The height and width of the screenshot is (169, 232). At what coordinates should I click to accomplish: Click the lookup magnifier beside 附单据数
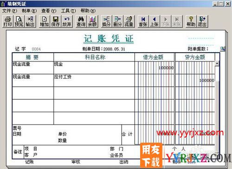pyautogui.click(x=222, y=49)
